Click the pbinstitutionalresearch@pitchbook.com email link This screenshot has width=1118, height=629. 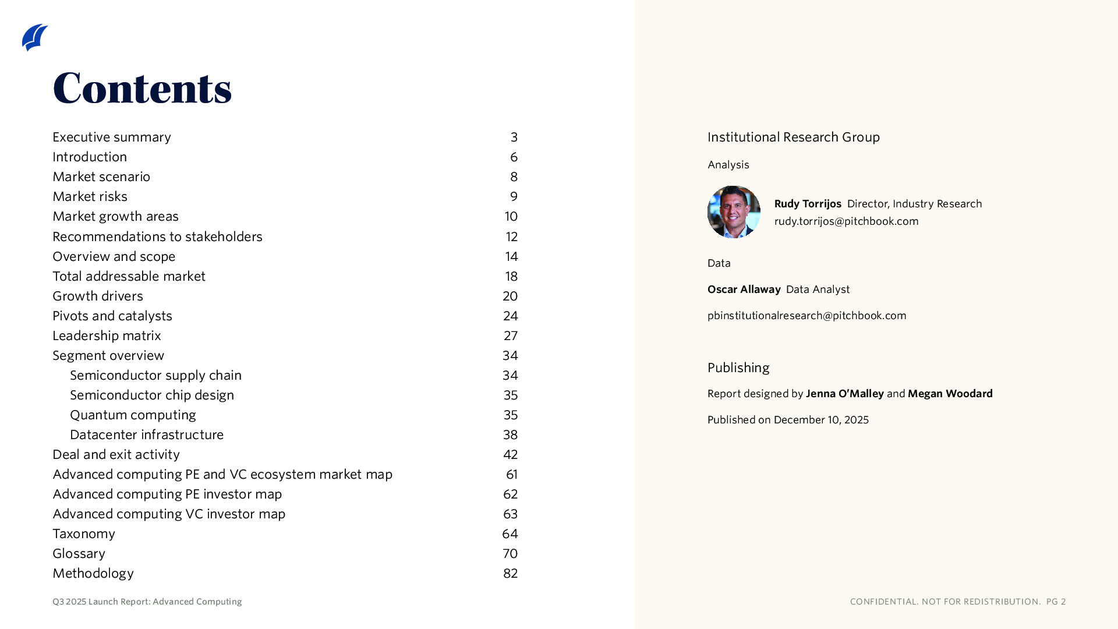tap(806, 316)
